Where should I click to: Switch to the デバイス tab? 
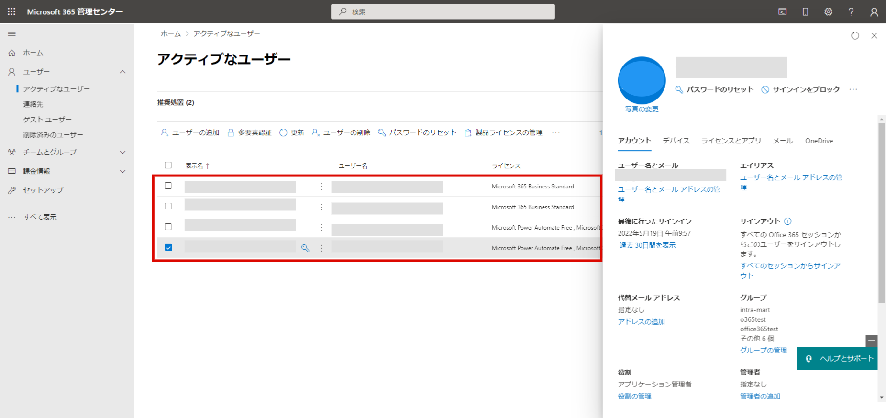(676, 141)
